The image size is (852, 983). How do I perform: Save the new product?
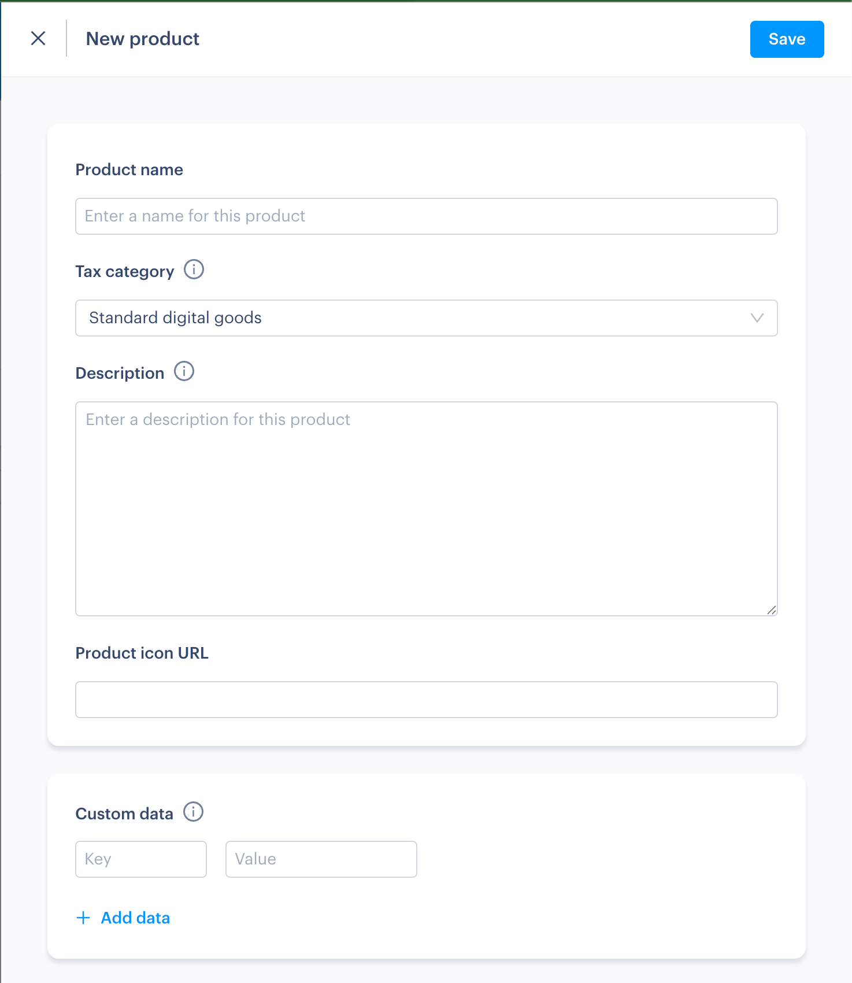point(786,39)
